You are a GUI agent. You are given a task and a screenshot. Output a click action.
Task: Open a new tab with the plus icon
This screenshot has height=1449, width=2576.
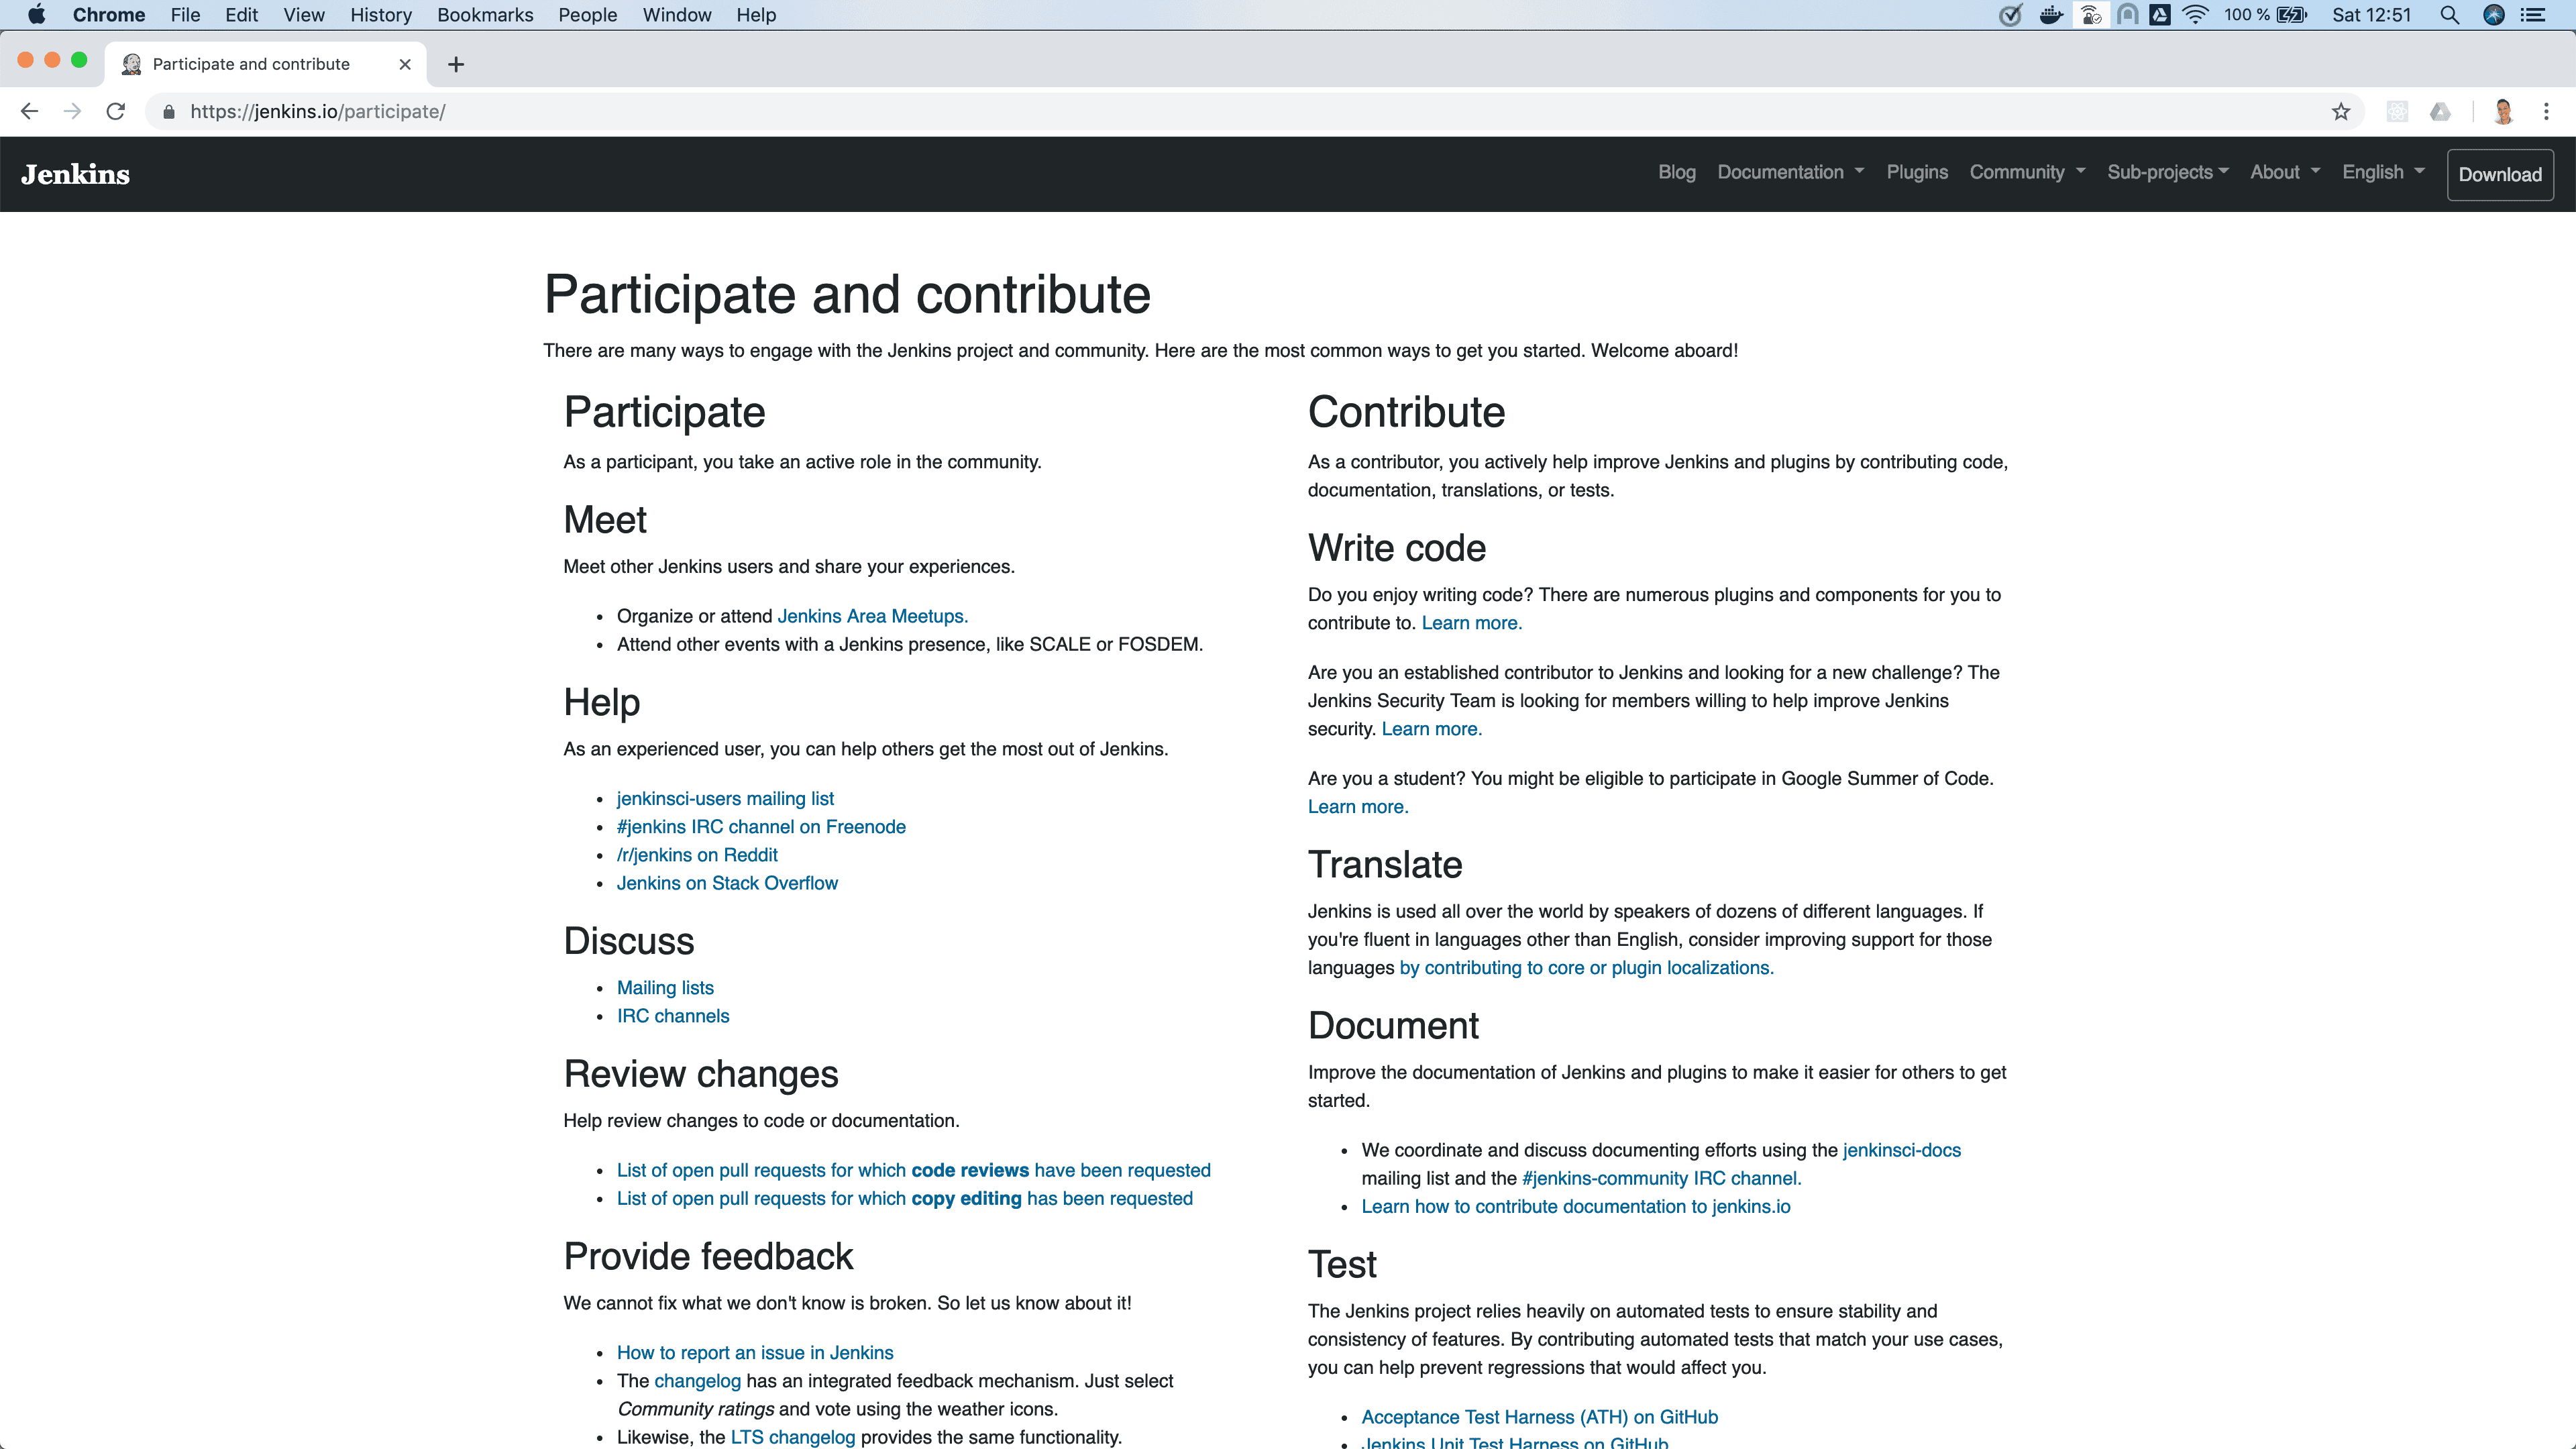click(456, 64)
